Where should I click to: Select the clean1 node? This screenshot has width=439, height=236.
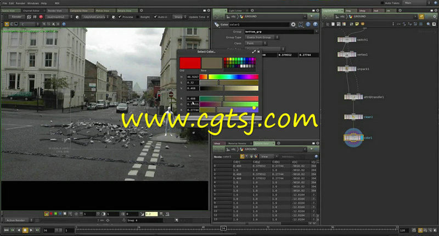353,117
